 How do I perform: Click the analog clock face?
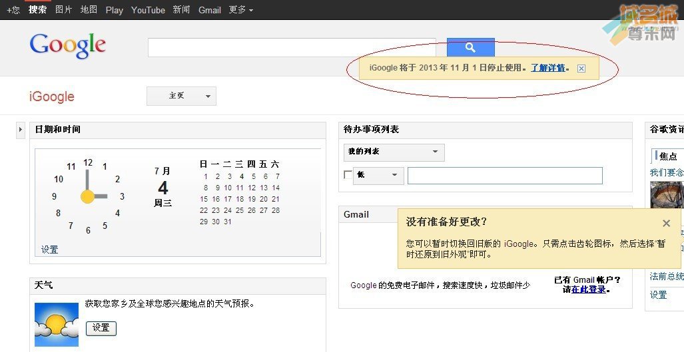(88, 196)
